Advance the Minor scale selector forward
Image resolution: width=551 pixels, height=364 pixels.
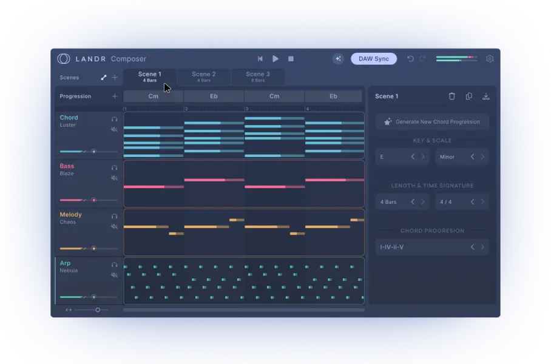[483, 157]
